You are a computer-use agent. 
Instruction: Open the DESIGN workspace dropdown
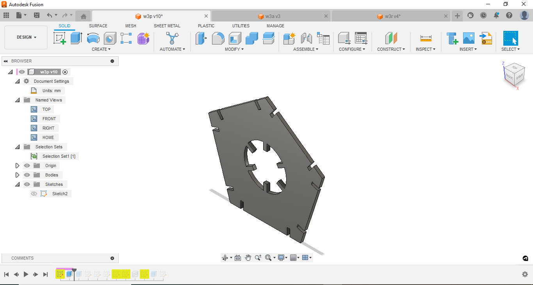(26, 37)
